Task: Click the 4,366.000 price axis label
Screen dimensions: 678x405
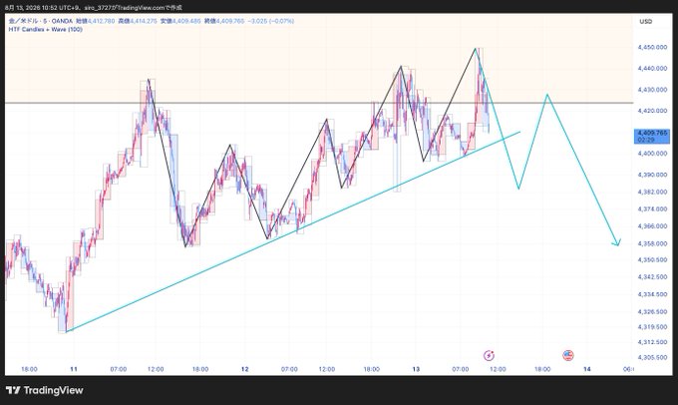Action: pyautogui.click(x=652, y=225)
